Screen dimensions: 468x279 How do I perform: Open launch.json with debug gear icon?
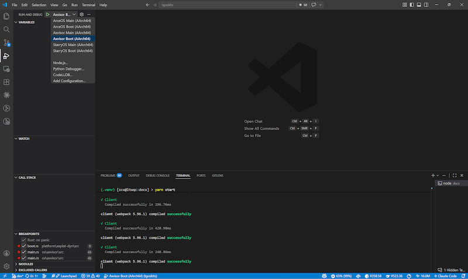[x=81, y=14]
